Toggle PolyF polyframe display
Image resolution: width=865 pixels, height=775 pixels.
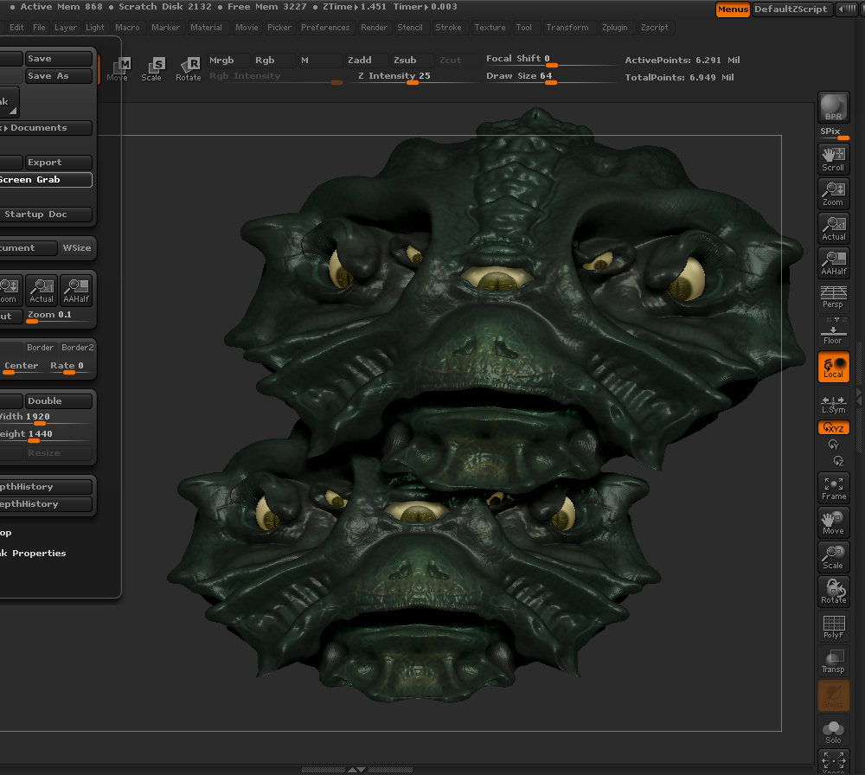tap(833, 626)
